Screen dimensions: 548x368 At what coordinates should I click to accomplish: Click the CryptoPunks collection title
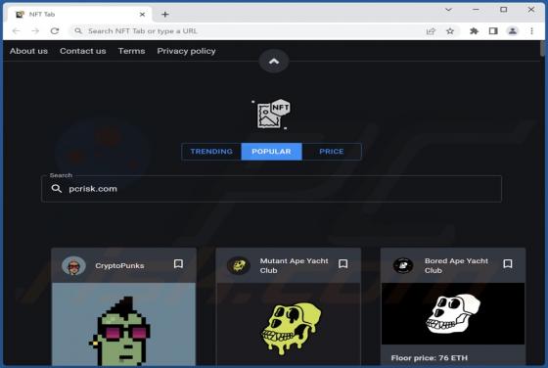[119, 265]
